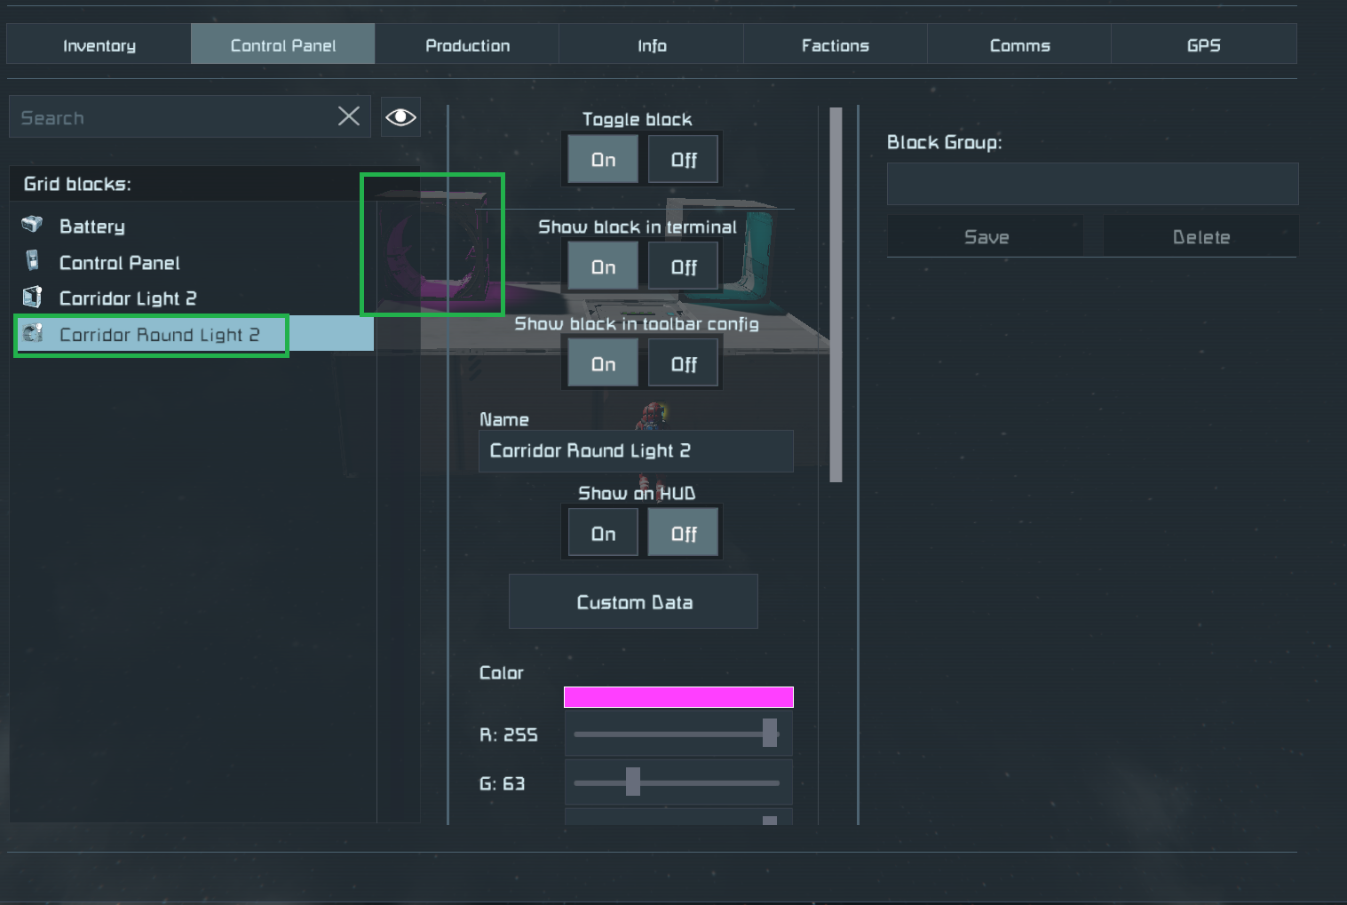Toggle hidden blocks with the eye icon
1347x905 pixels.
pyautogui.click(x=400, y=117)
